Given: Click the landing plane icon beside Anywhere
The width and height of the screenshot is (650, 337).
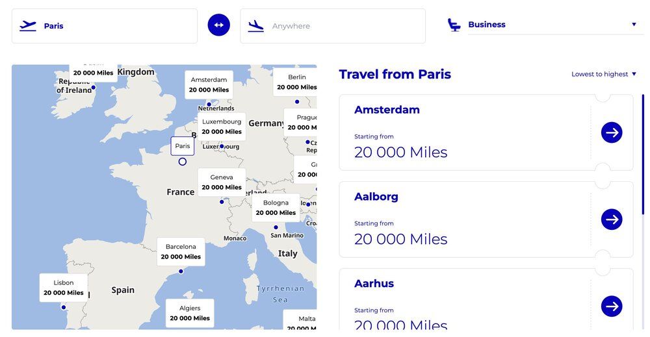Looking at the screenshot, I should (256, 26).
